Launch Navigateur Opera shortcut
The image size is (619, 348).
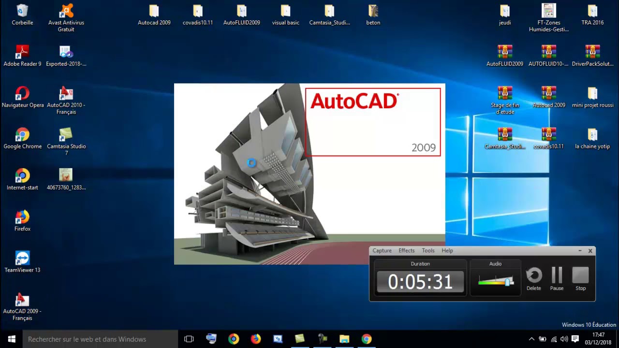22,97
